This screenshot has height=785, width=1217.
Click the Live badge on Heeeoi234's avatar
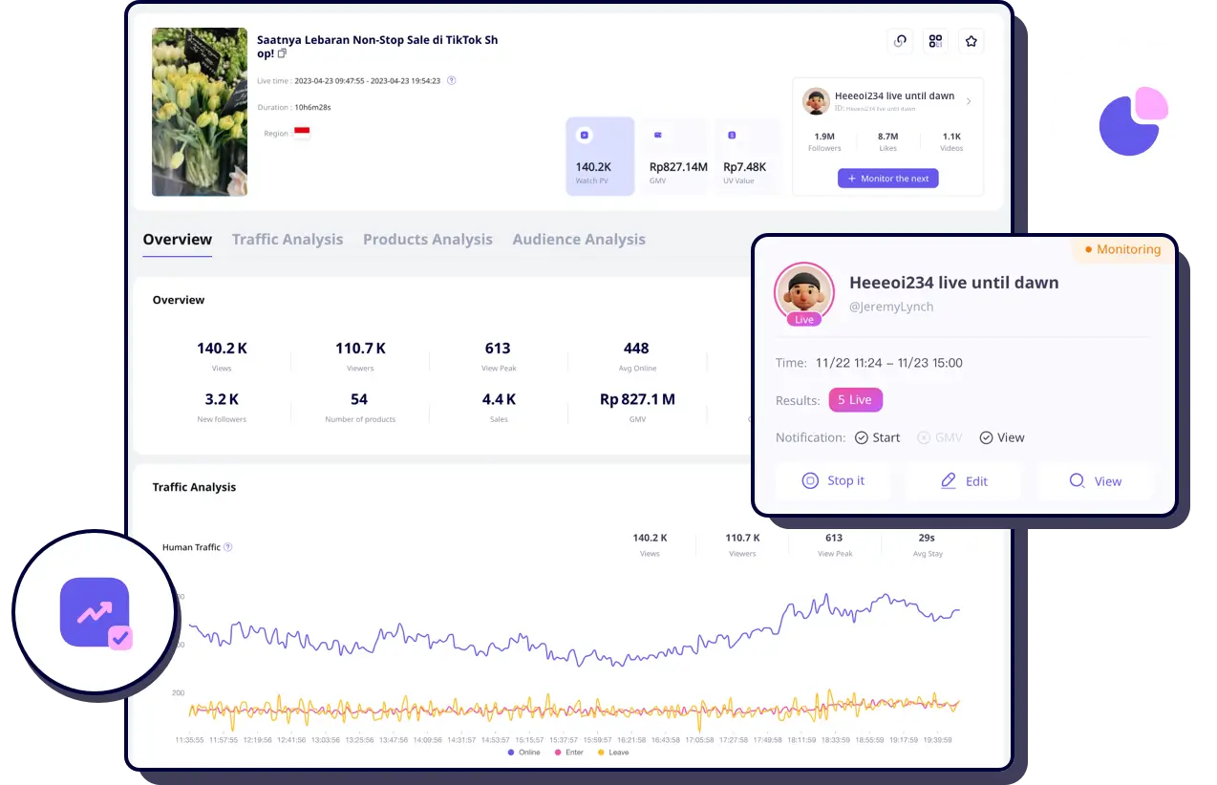pos(802,320)
